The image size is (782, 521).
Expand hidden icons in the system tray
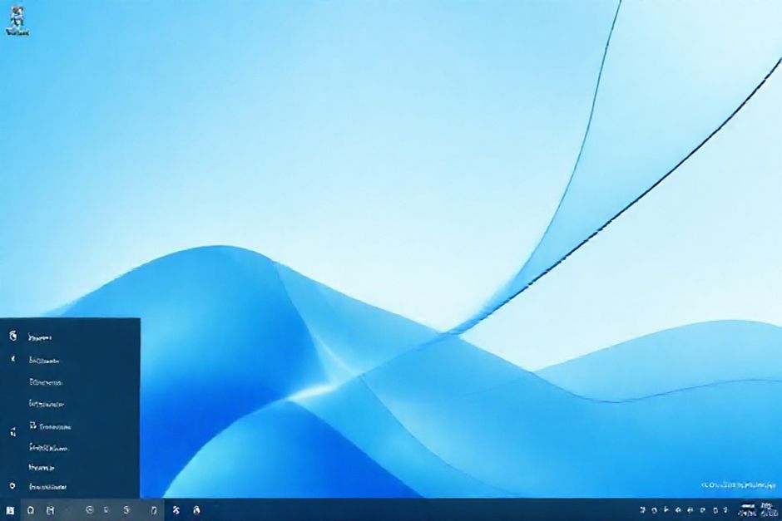pyautogui.click(x=641, y=509)
